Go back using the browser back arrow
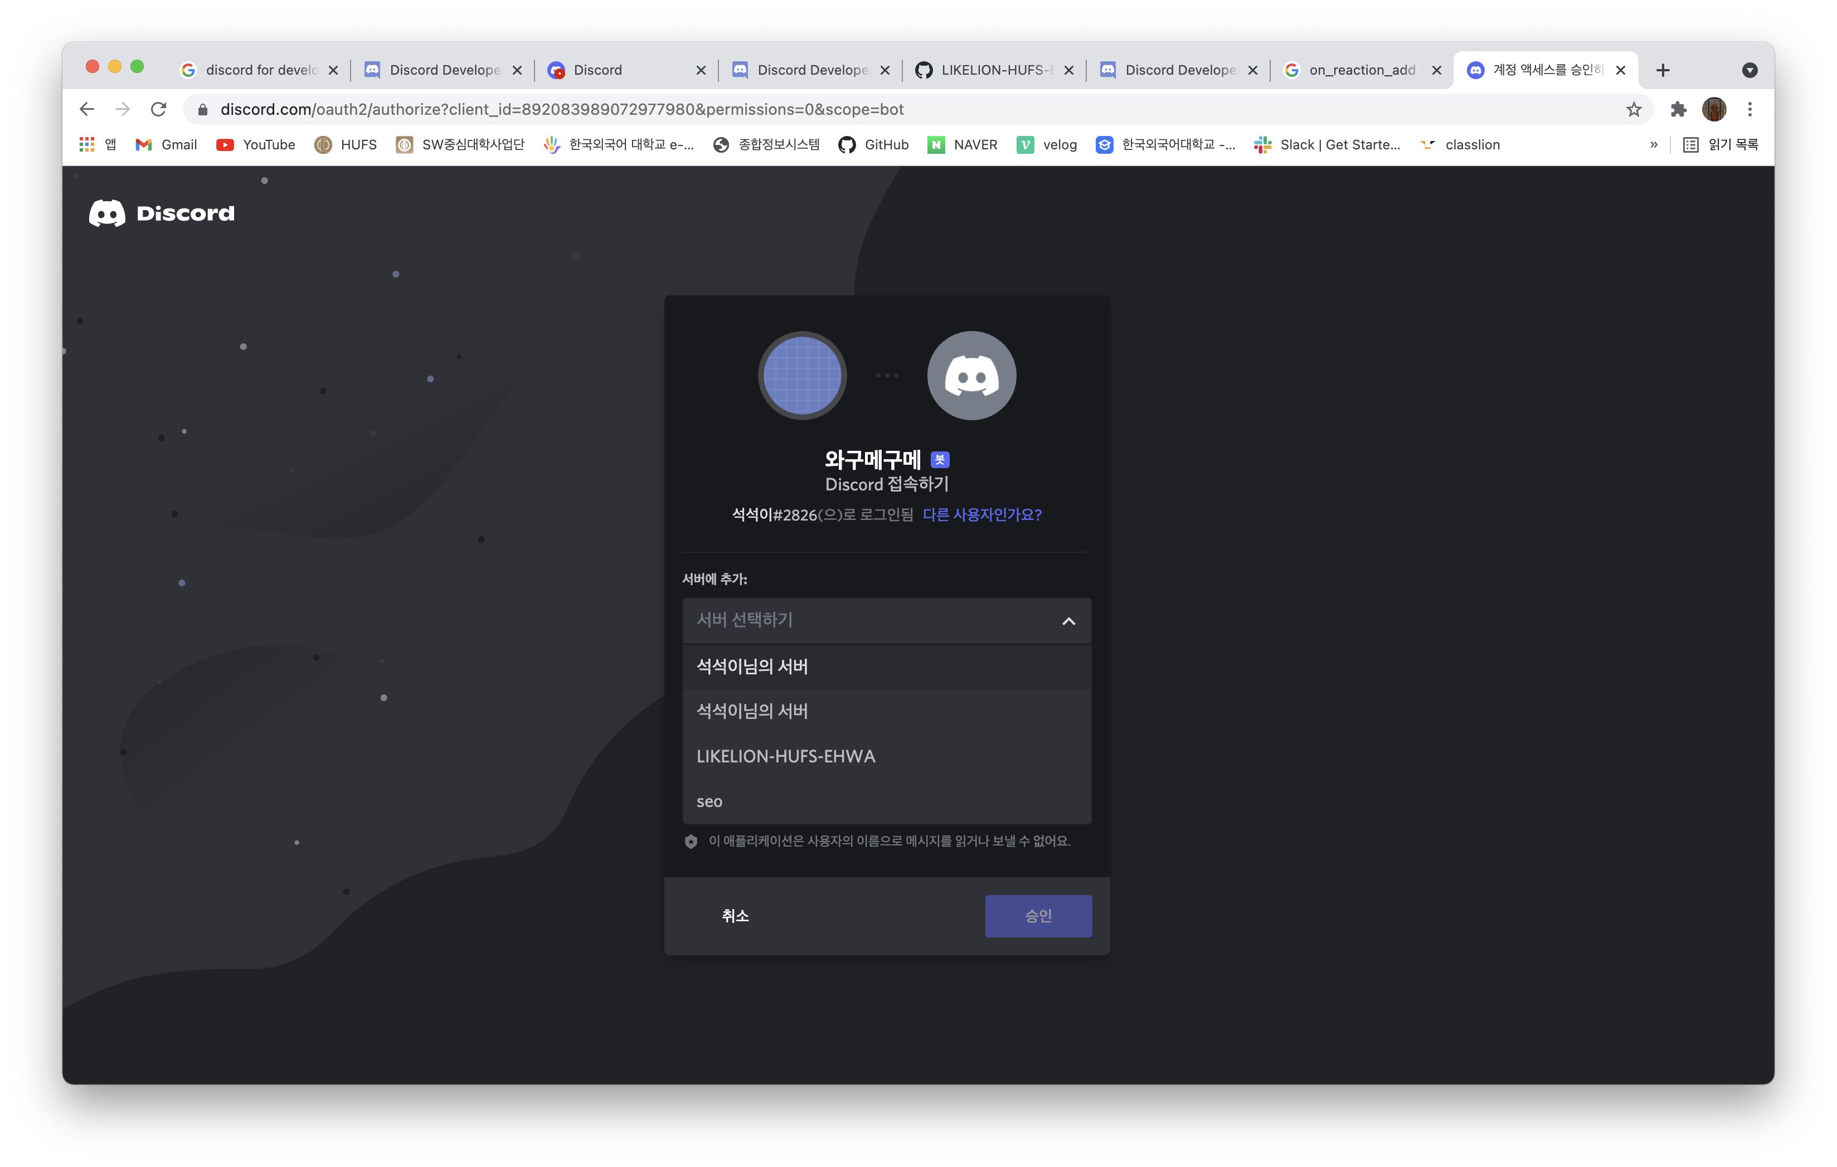Screen dimensions: 1837x1167 pyautogui.click(x=87, y=109)
